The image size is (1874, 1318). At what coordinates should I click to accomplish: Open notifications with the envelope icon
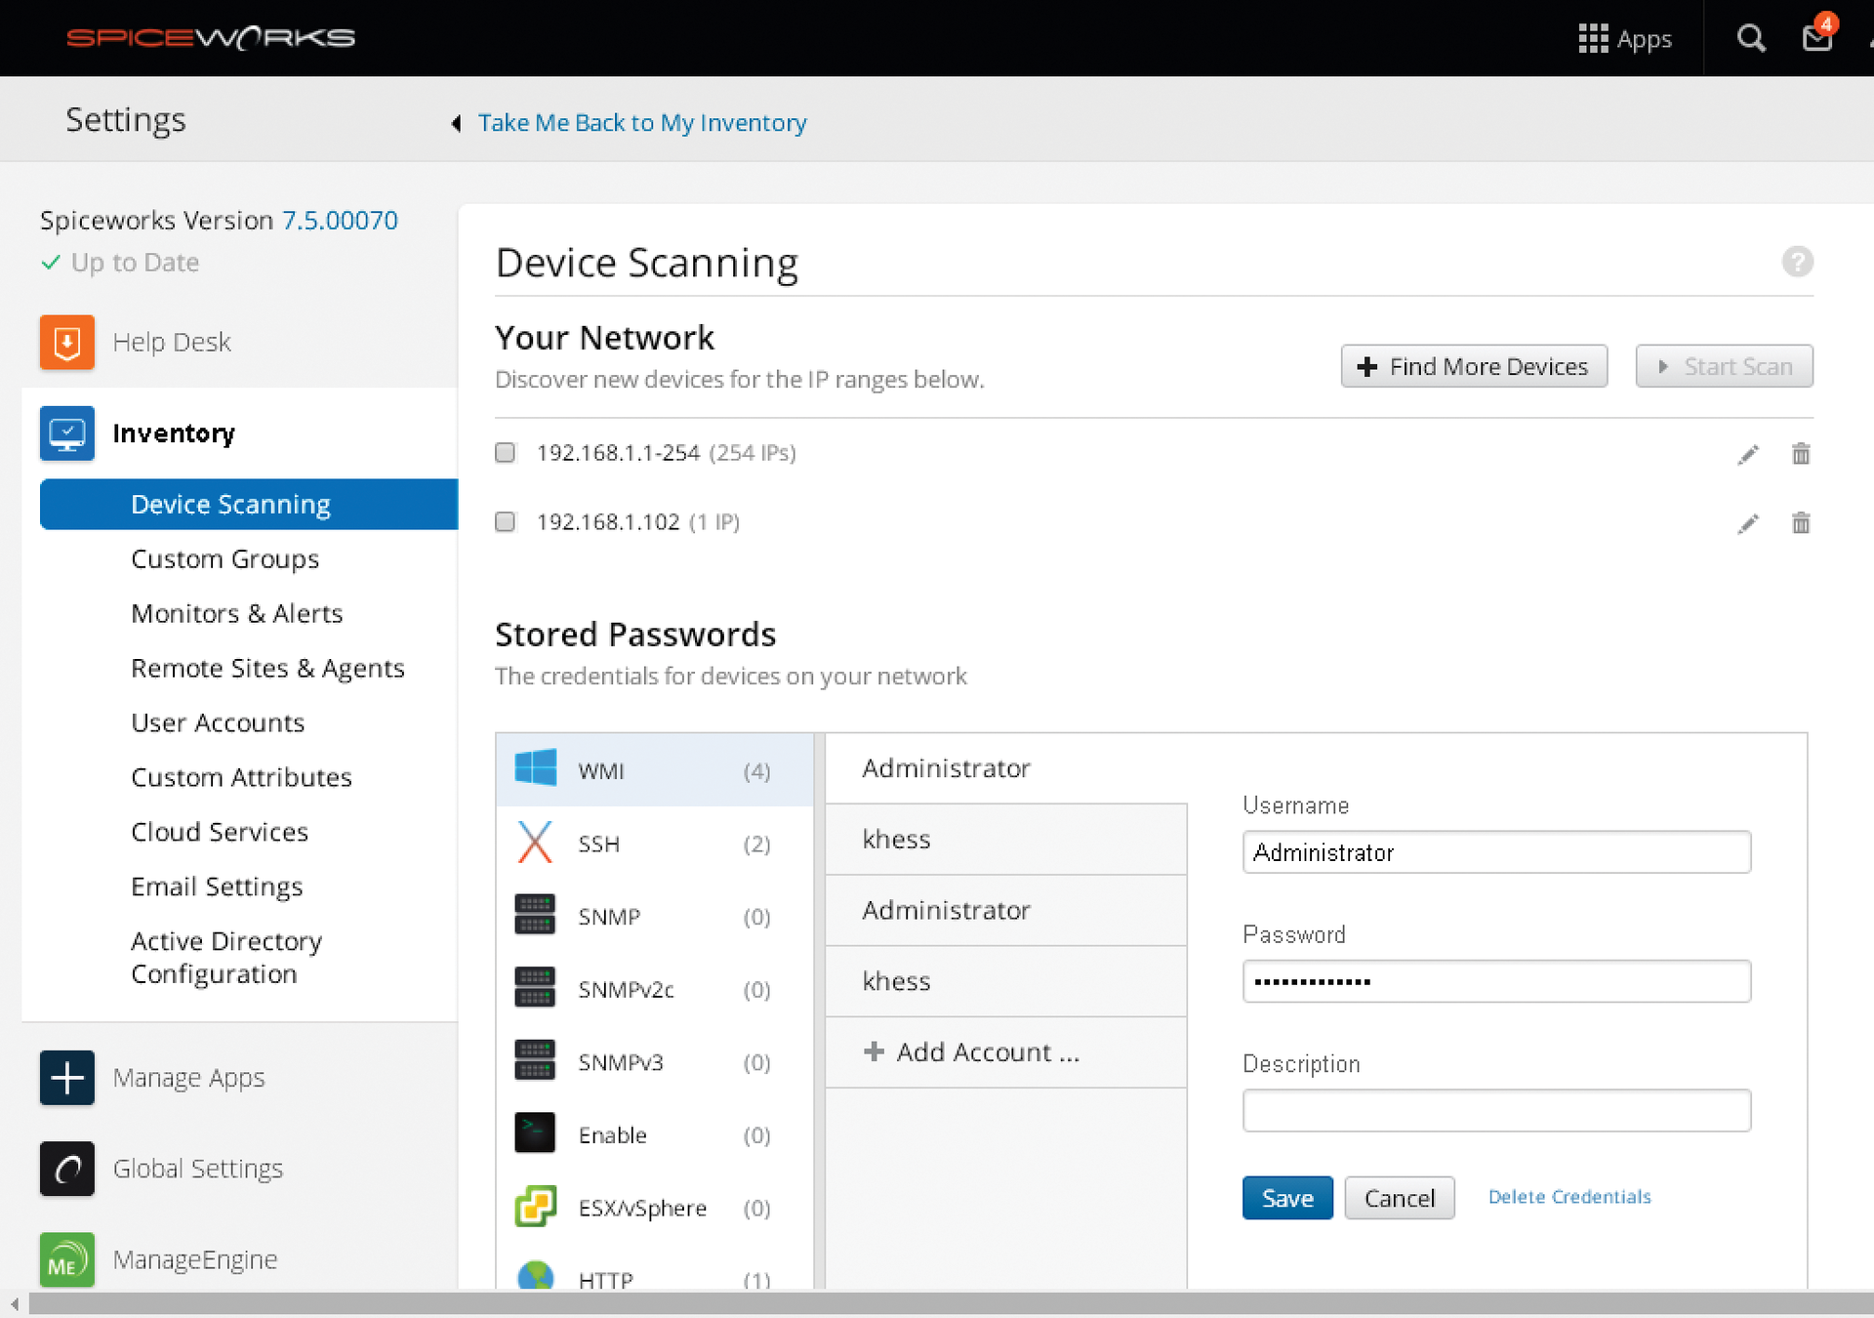1816,38
